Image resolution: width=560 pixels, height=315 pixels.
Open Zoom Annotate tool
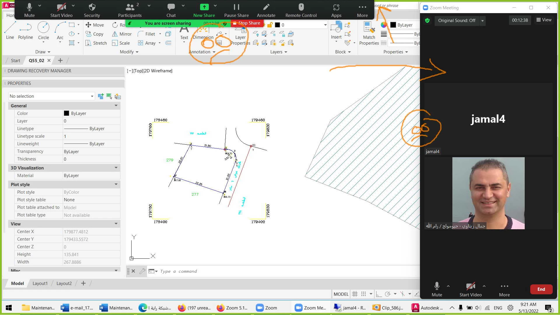pyautogui.click(x=266, y=10)
